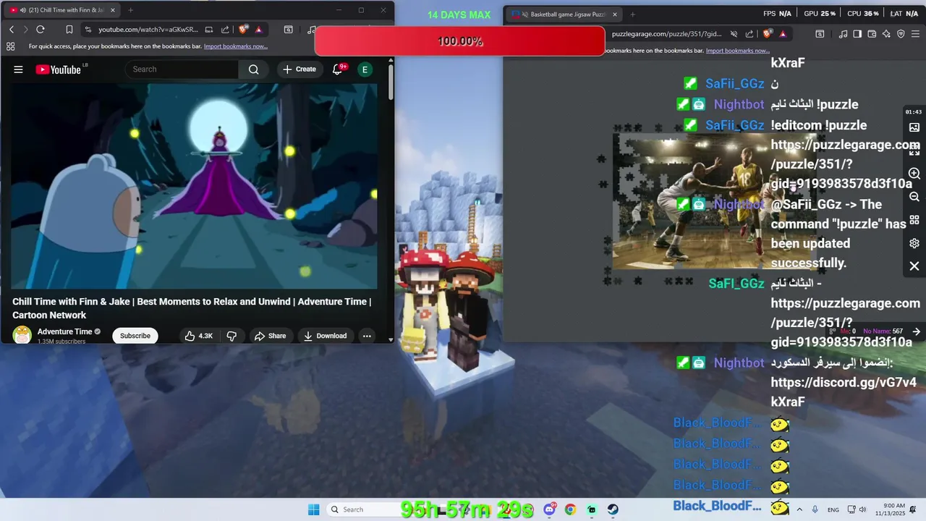Like the Adventure Time video (4.3K)

click(x=197, y=336)
